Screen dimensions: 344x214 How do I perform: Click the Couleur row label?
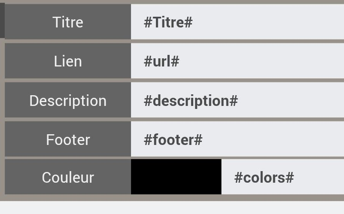pos(68,177)
